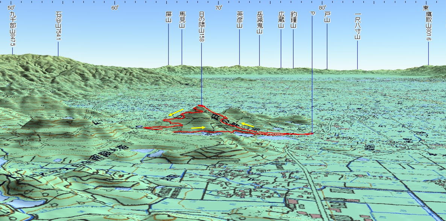Select the 英彦山 mountain label
This screenshot has height=221, width=446.
coord(240,20)
